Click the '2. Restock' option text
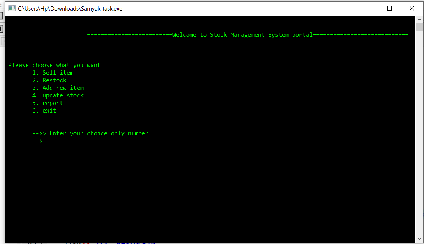 tap(49, 80)
